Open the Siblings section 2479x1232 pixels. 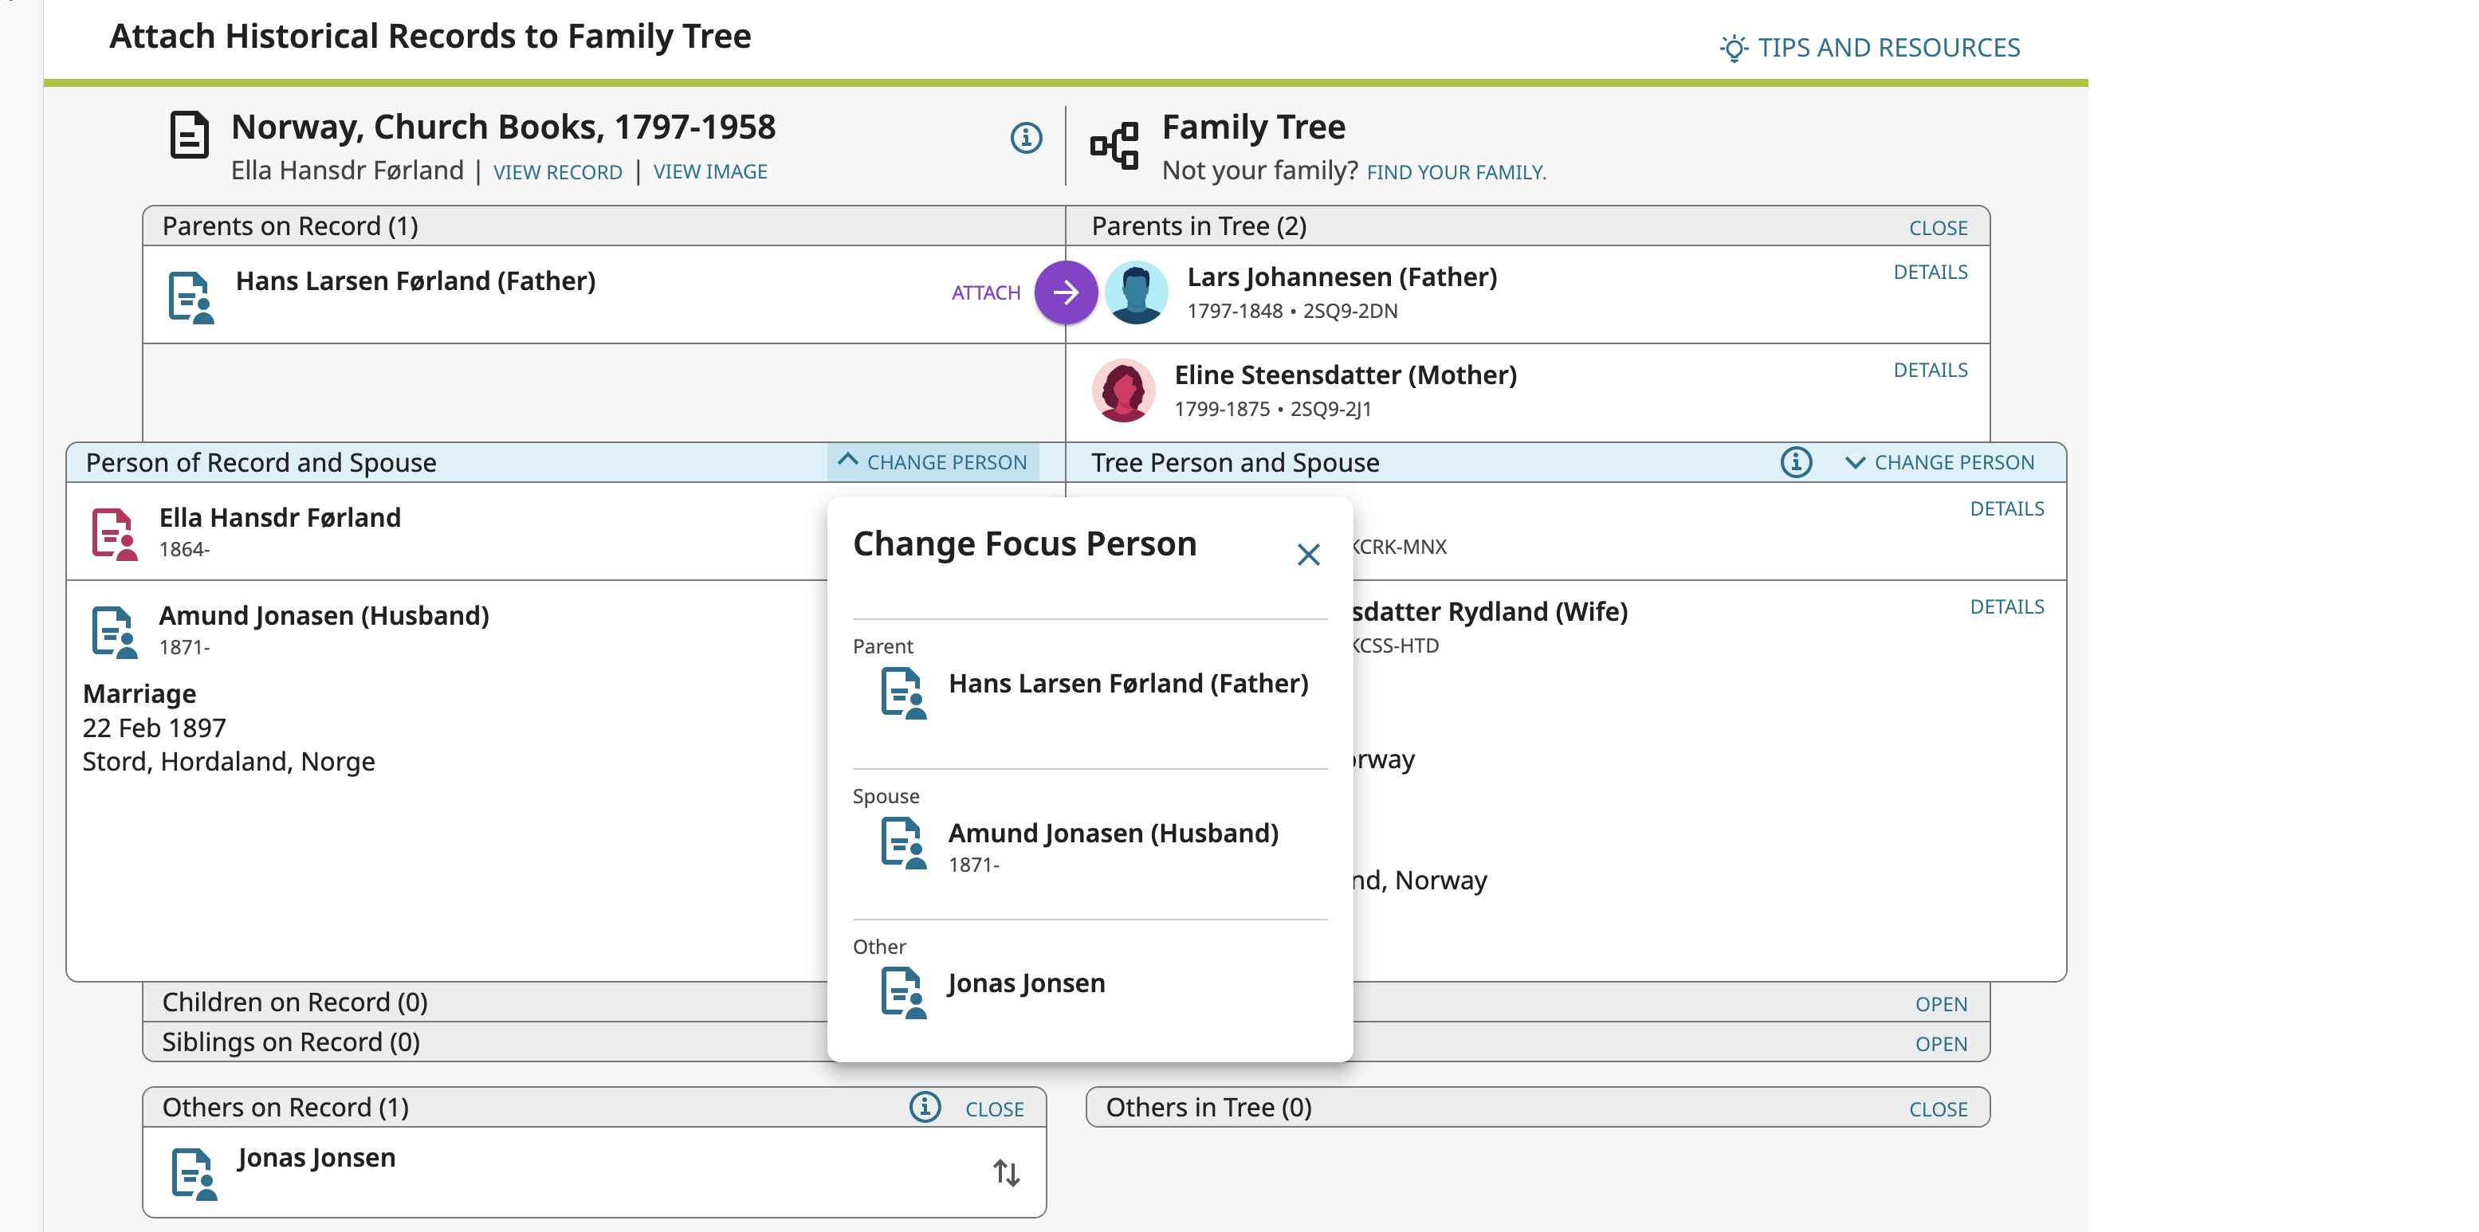(x=1940, y=1045)
